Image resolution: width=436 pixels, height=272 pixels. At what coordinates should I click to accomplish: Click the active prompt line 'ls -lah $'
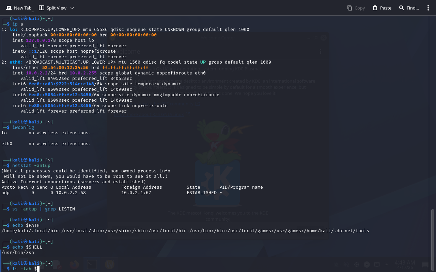25,269
